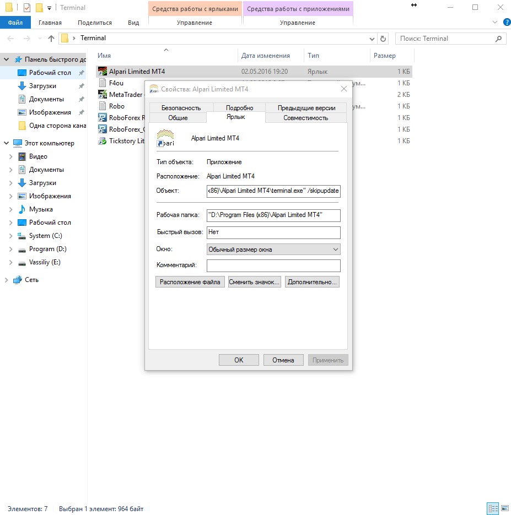Click the Расположение файла button

(x=190, y=282)
